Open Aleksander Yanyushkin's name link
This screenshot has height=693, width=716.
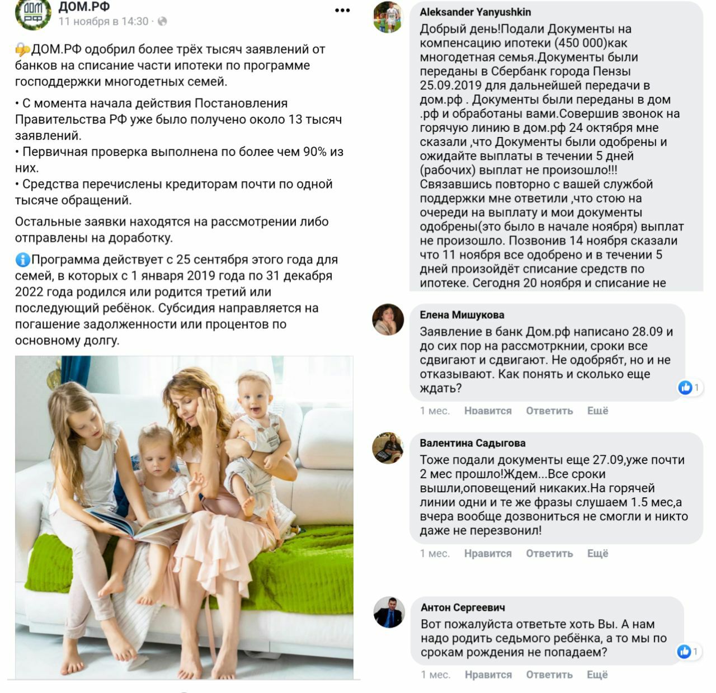point(475,12)
